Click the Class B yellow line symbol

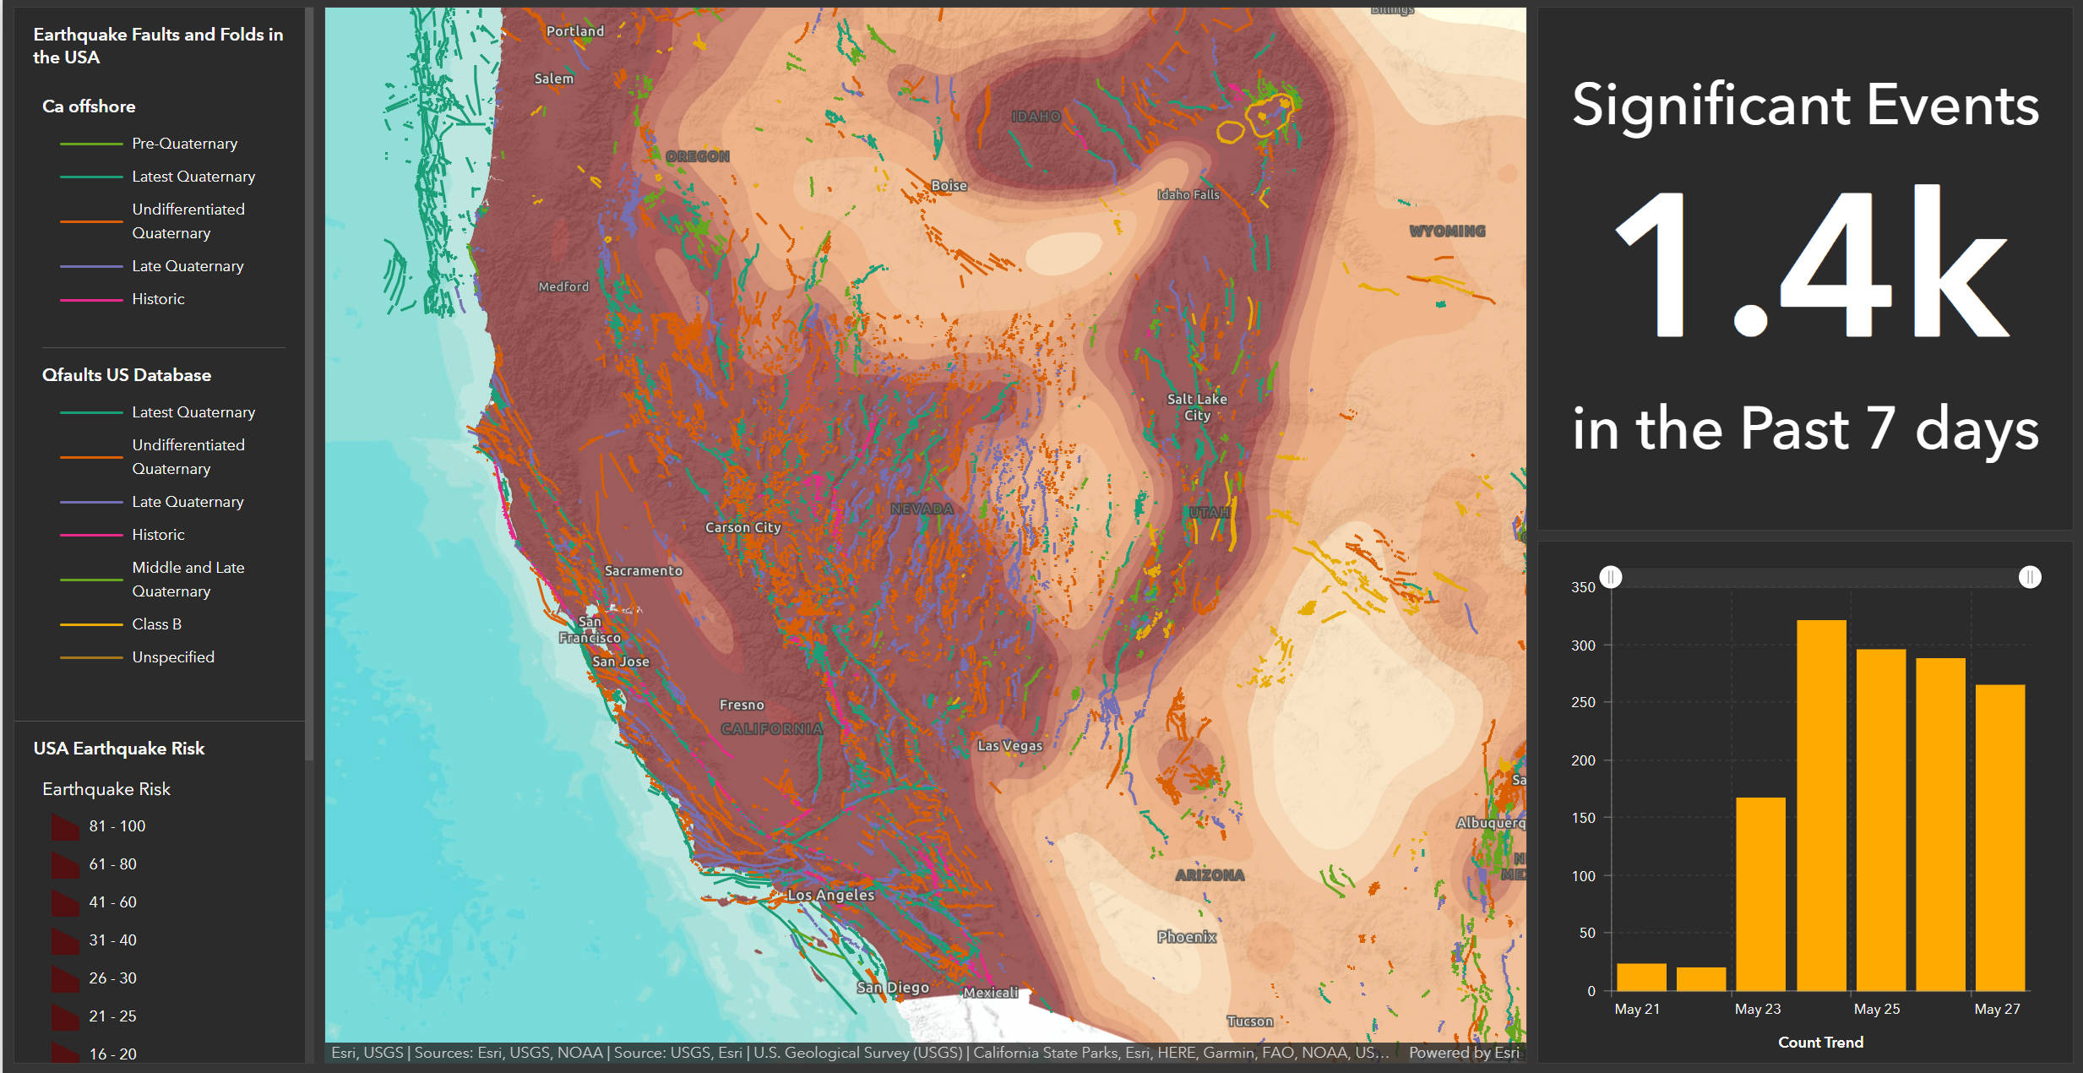coord(91,625)
